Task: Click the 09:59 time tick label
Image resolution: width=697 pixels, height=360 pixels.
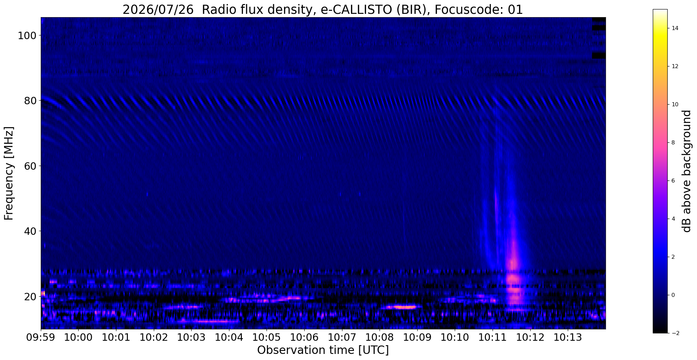Action: [41, 337]
